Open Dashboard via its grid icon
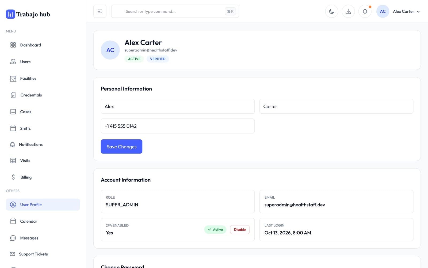The width and height of the screenshot is (428, 268). tap(13, 45)
